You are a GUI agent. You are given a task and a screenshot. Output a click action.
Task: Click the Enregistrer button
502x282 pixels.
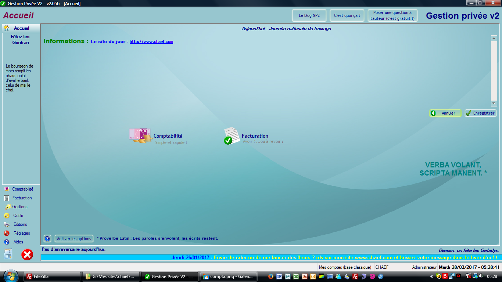(x=480, y=113)
